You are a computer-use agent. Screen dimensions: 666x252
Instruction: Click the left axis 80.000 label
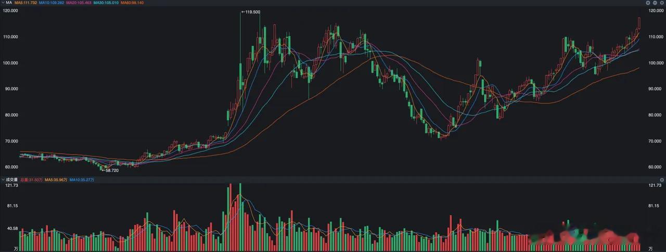coord(10,115)
